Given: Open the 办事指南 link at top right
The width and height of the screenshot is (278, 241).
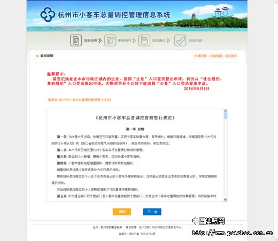Looking at the screenshot, I should pos(215,56).
